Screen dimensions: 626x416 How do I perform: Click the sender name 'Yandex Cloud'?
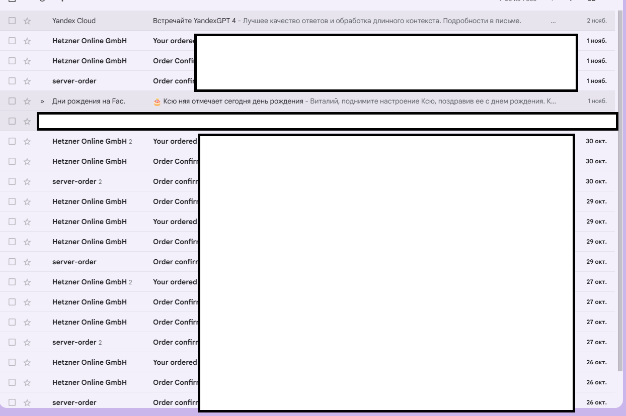tap(74, 21)
